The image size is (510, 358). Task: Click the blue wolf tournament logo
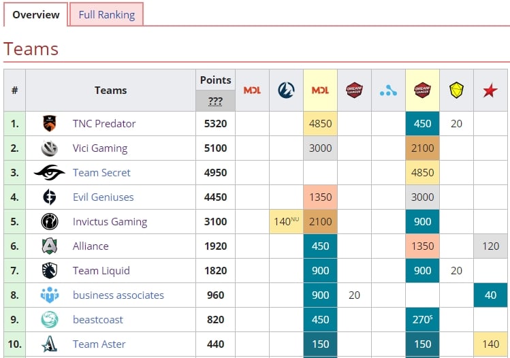286,90
